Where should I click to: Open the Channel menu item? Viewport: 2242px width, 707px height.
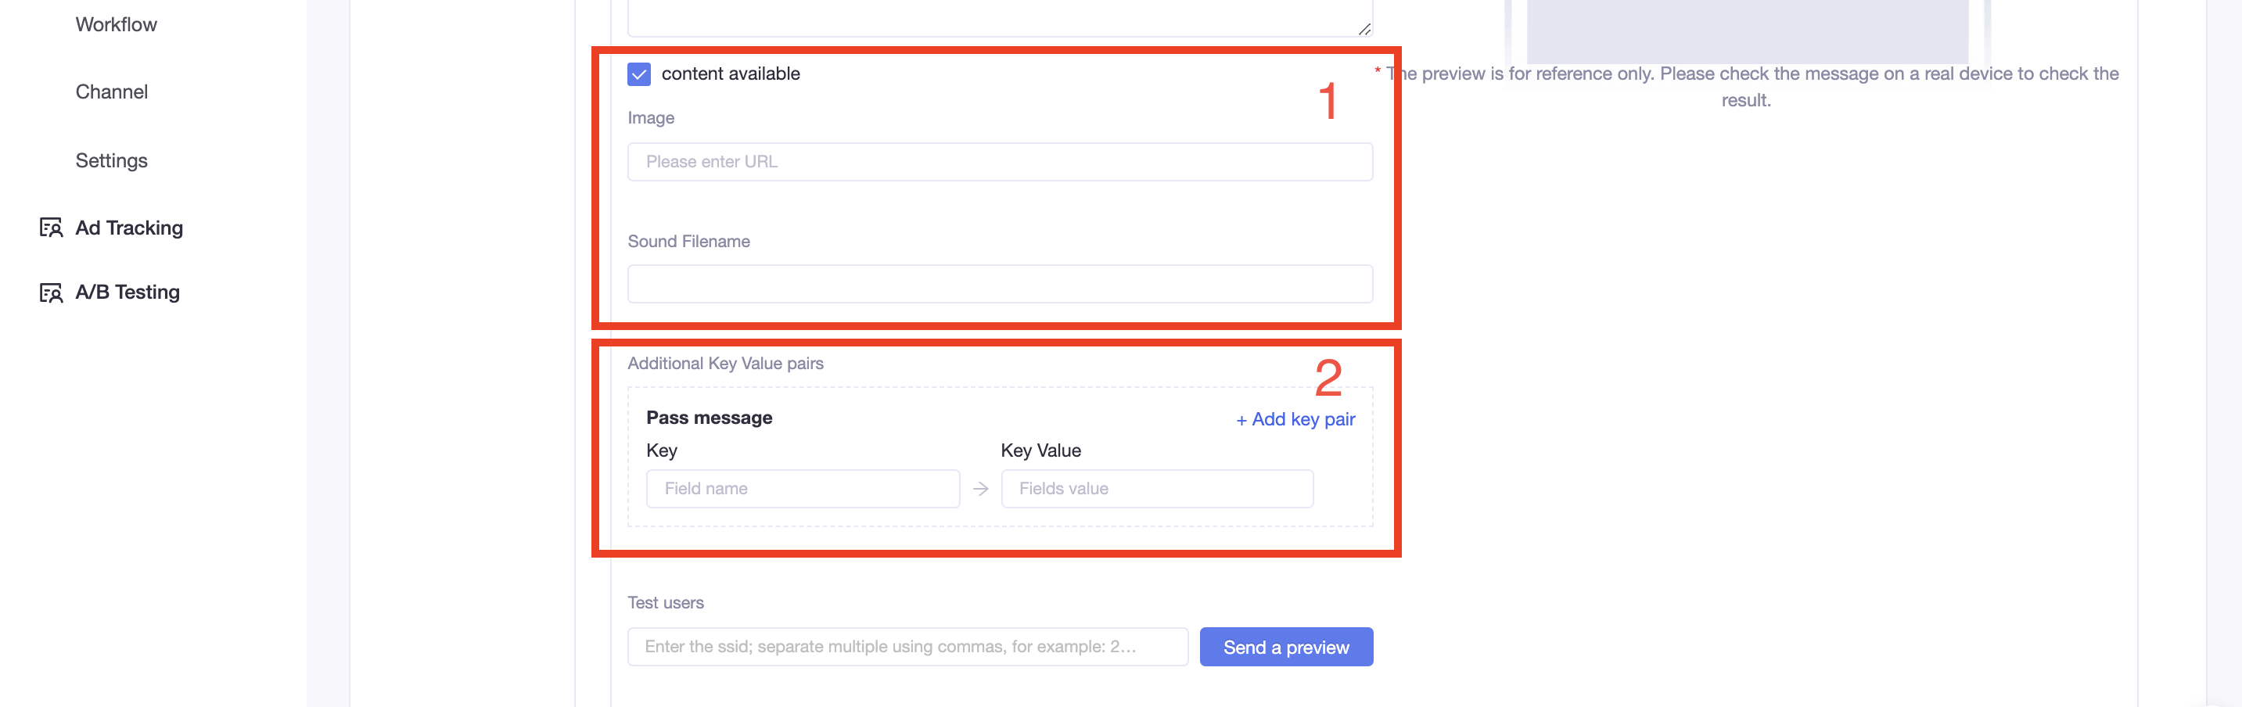click(111, 92)
